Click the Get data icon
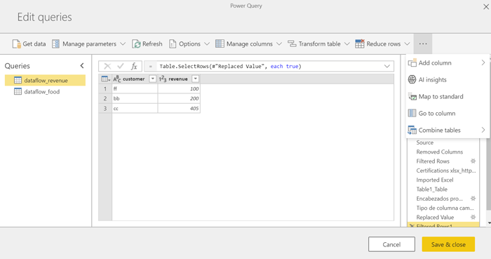This screenshot has height=259, width=491. pos(16,44)
